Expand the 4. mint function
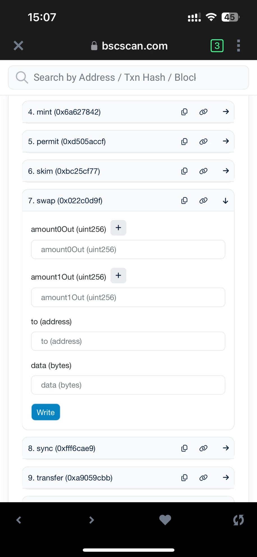Viewport: 257px width, 557px height. (226, 112)
